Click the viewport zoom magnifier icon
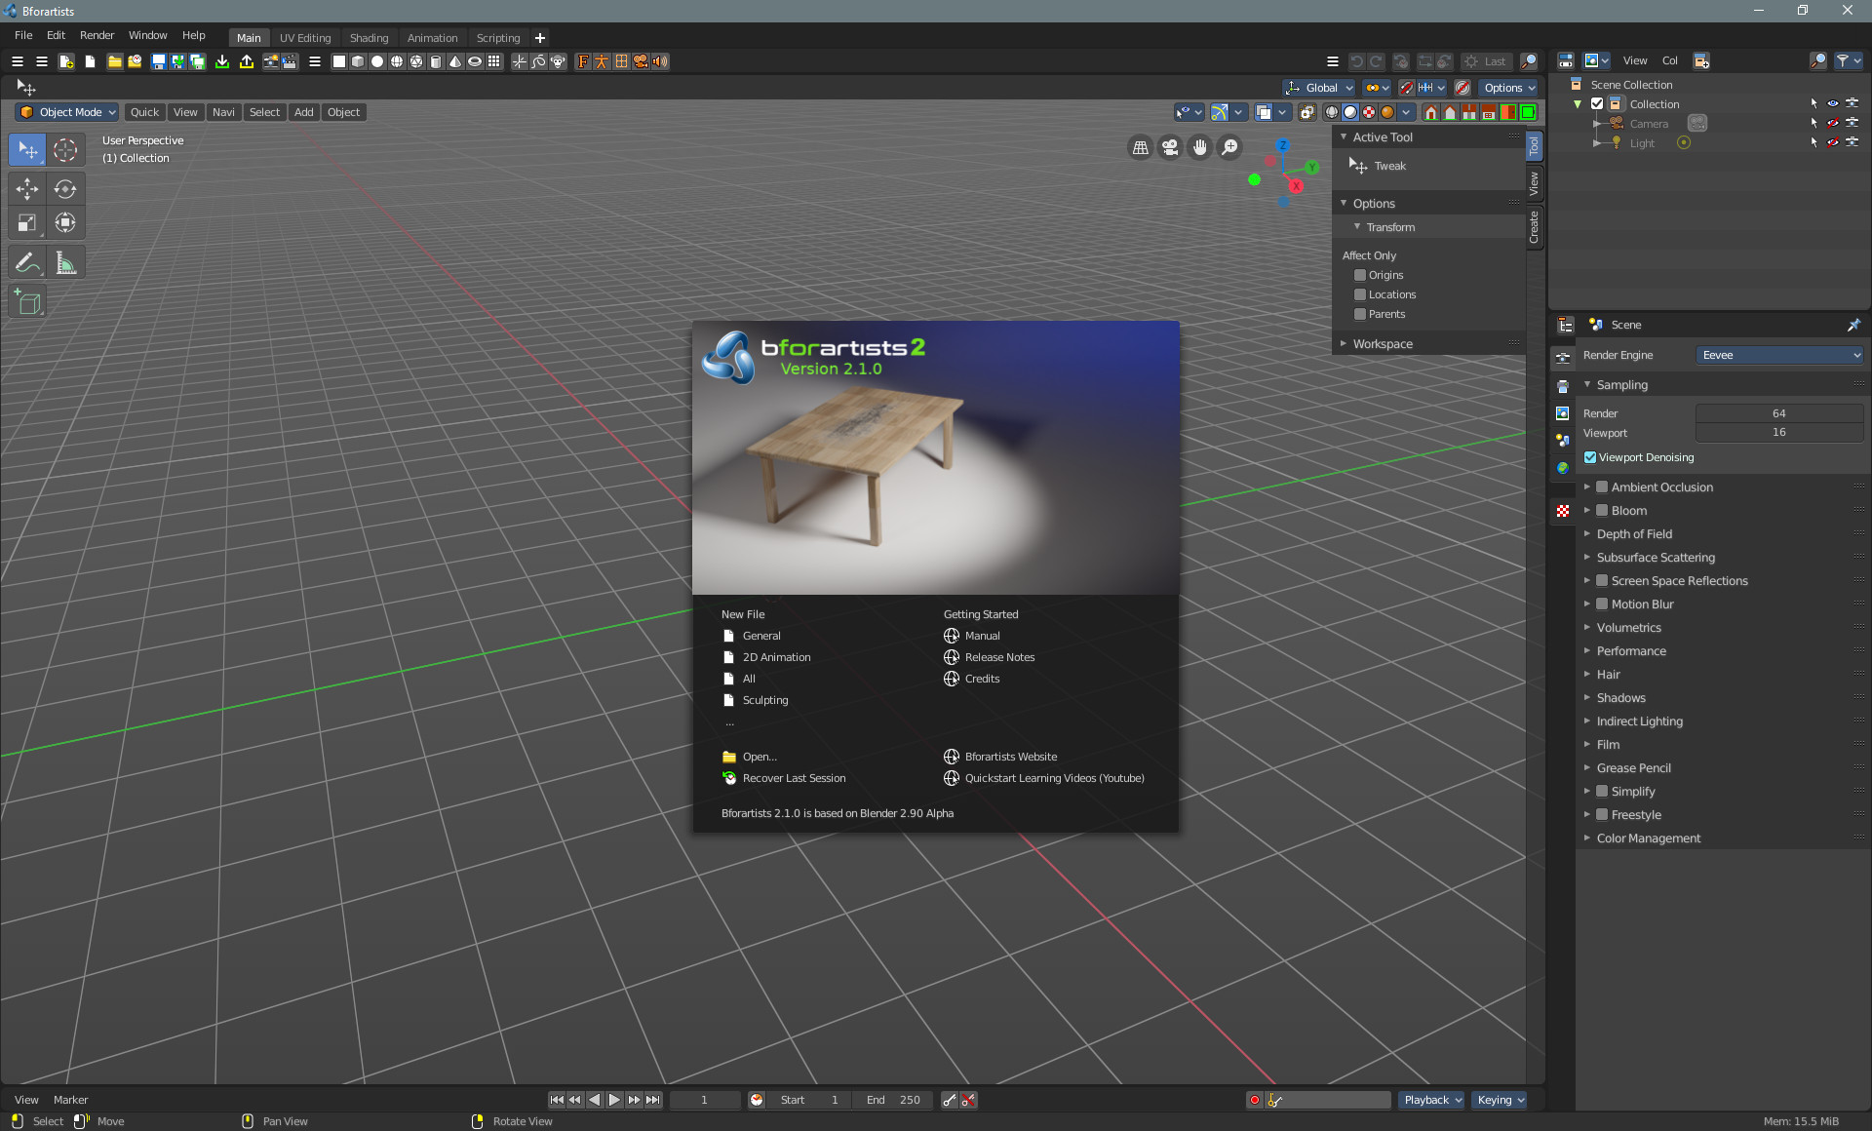Viewport: 1872px width, 1131px height. click(x=1230, y=148)
